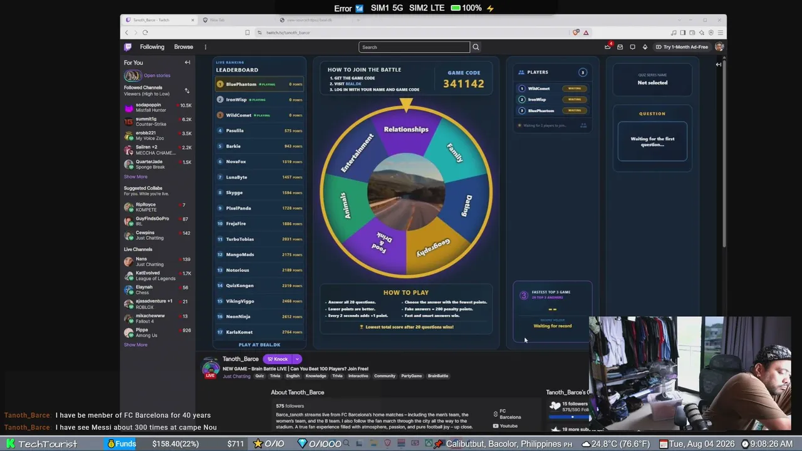
Task: Open KatEvolved live channel
Action: point(157,276)
